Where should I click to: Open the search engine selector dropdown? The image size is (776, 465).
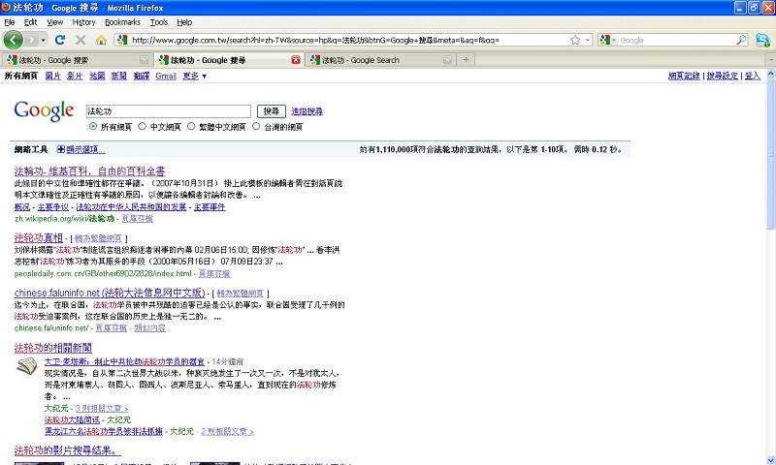point(608,40)
